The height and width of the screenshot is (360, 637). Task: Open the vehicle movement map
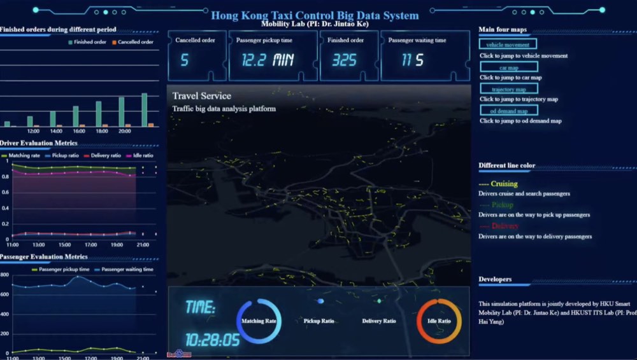pos(508,45)
